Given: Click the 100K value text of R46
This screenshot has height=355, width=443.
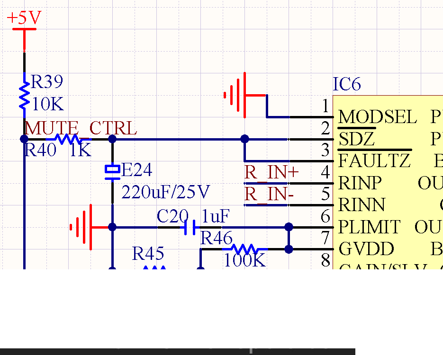Looking at the screenshot, I should (244, 260).
